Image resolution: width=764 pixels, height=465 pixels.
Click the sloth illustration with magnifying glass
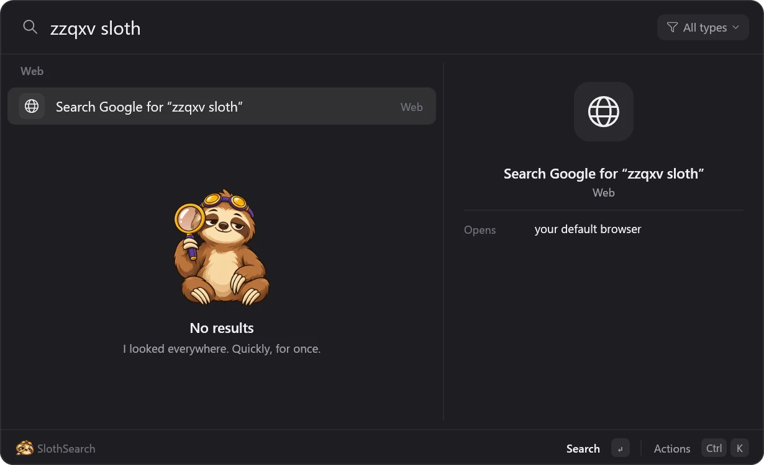pyautogui.click(x=221, y=247)
